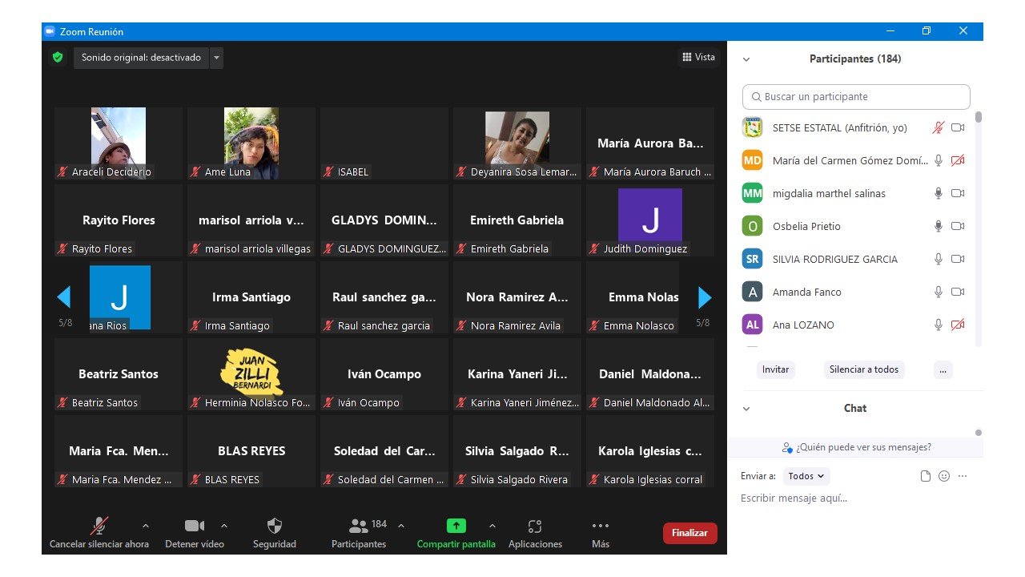Toggle microphone for Osbelia Prietio
This screenshot has width=1025, height=577.
(939, 227)
